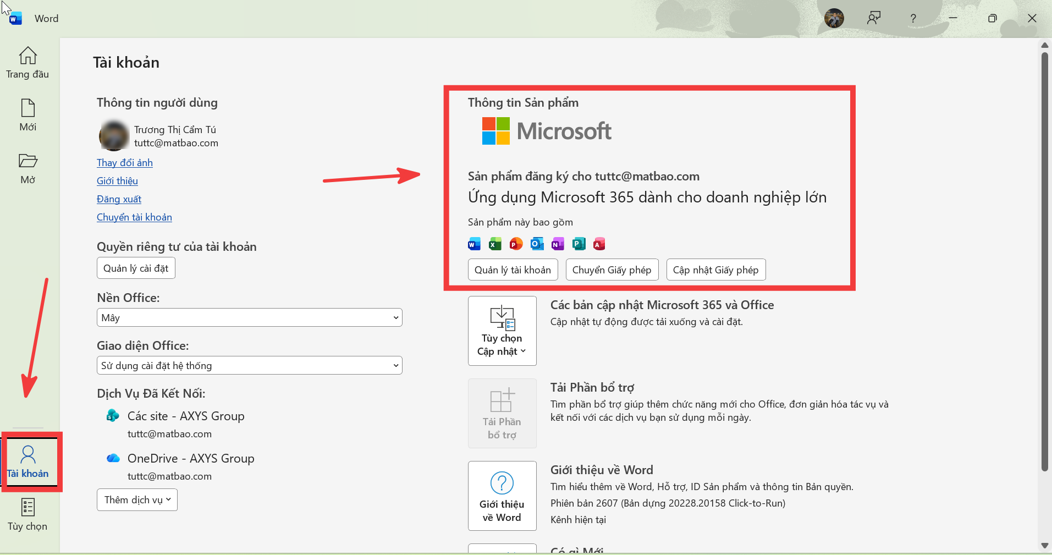Click the PowerPoint product icon
The width and height of the screenshot is (1052, 555).
(516, 244)
